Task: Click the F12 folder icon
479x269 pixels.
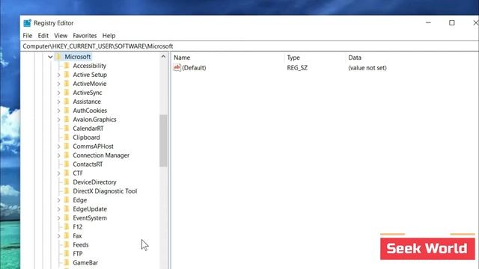Action: coord(67,226)
